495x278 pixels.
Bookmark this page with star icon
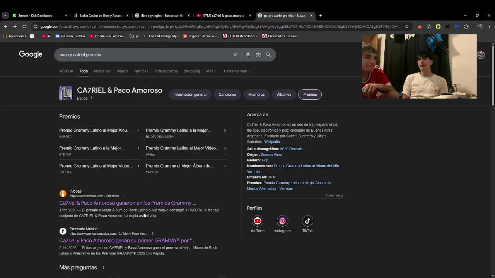(407, 27)
